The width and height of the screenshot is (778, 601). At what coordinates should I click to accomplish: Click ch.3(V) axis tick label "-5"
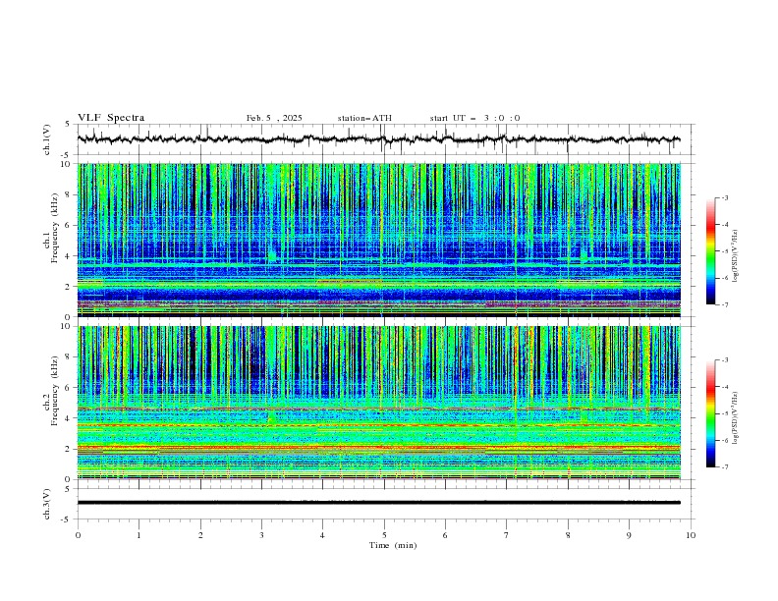click(x=66, y=519)
